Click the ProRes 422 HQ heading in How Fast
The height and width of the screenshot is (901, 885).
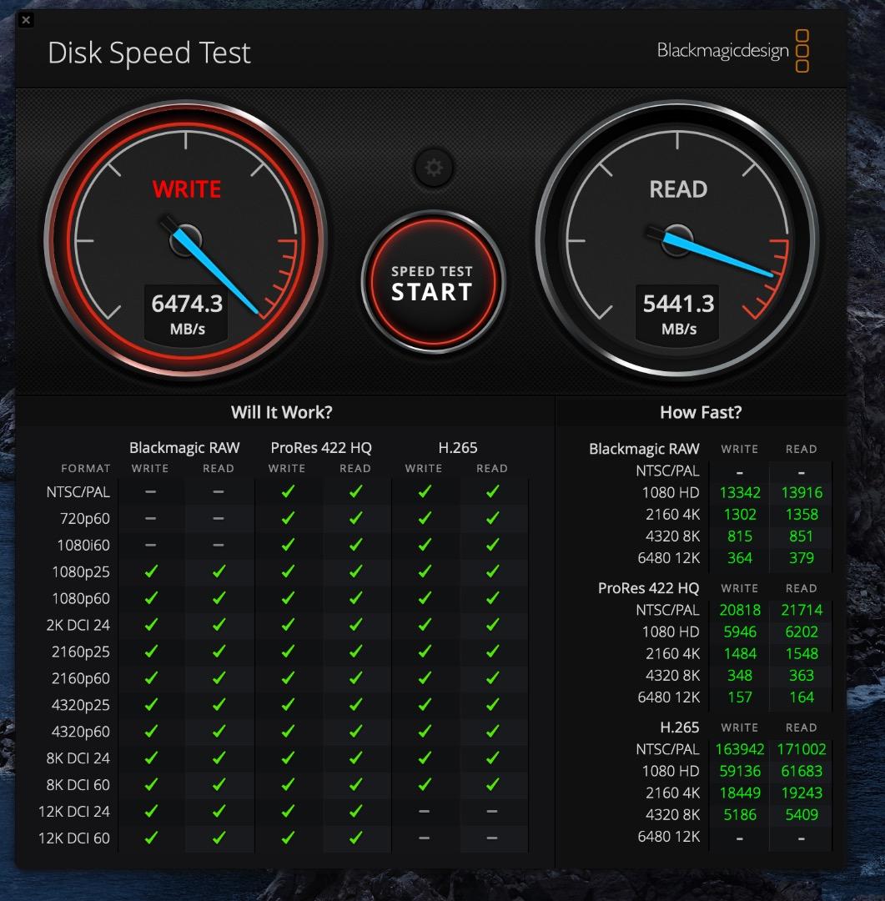pyautogui.click(x=648, y=588)
